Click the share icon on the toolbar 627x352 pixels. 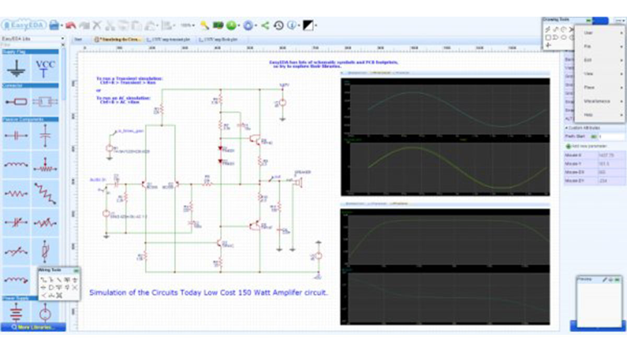[x=265, y=23]
